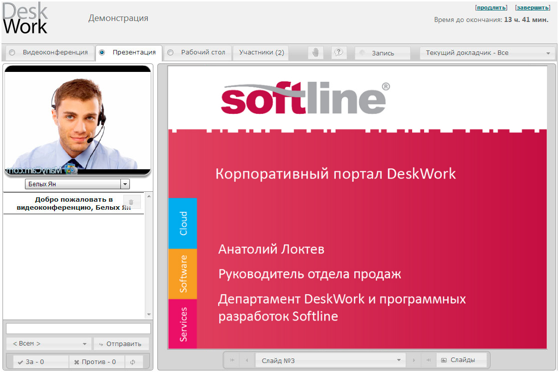Open the < Всем > recipient dropdown
This screenshot has width=559, height=372.
(48, 344)
